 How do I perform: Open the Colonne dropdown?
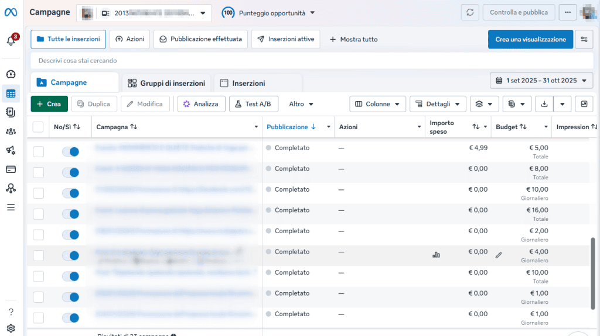(377, 104)
